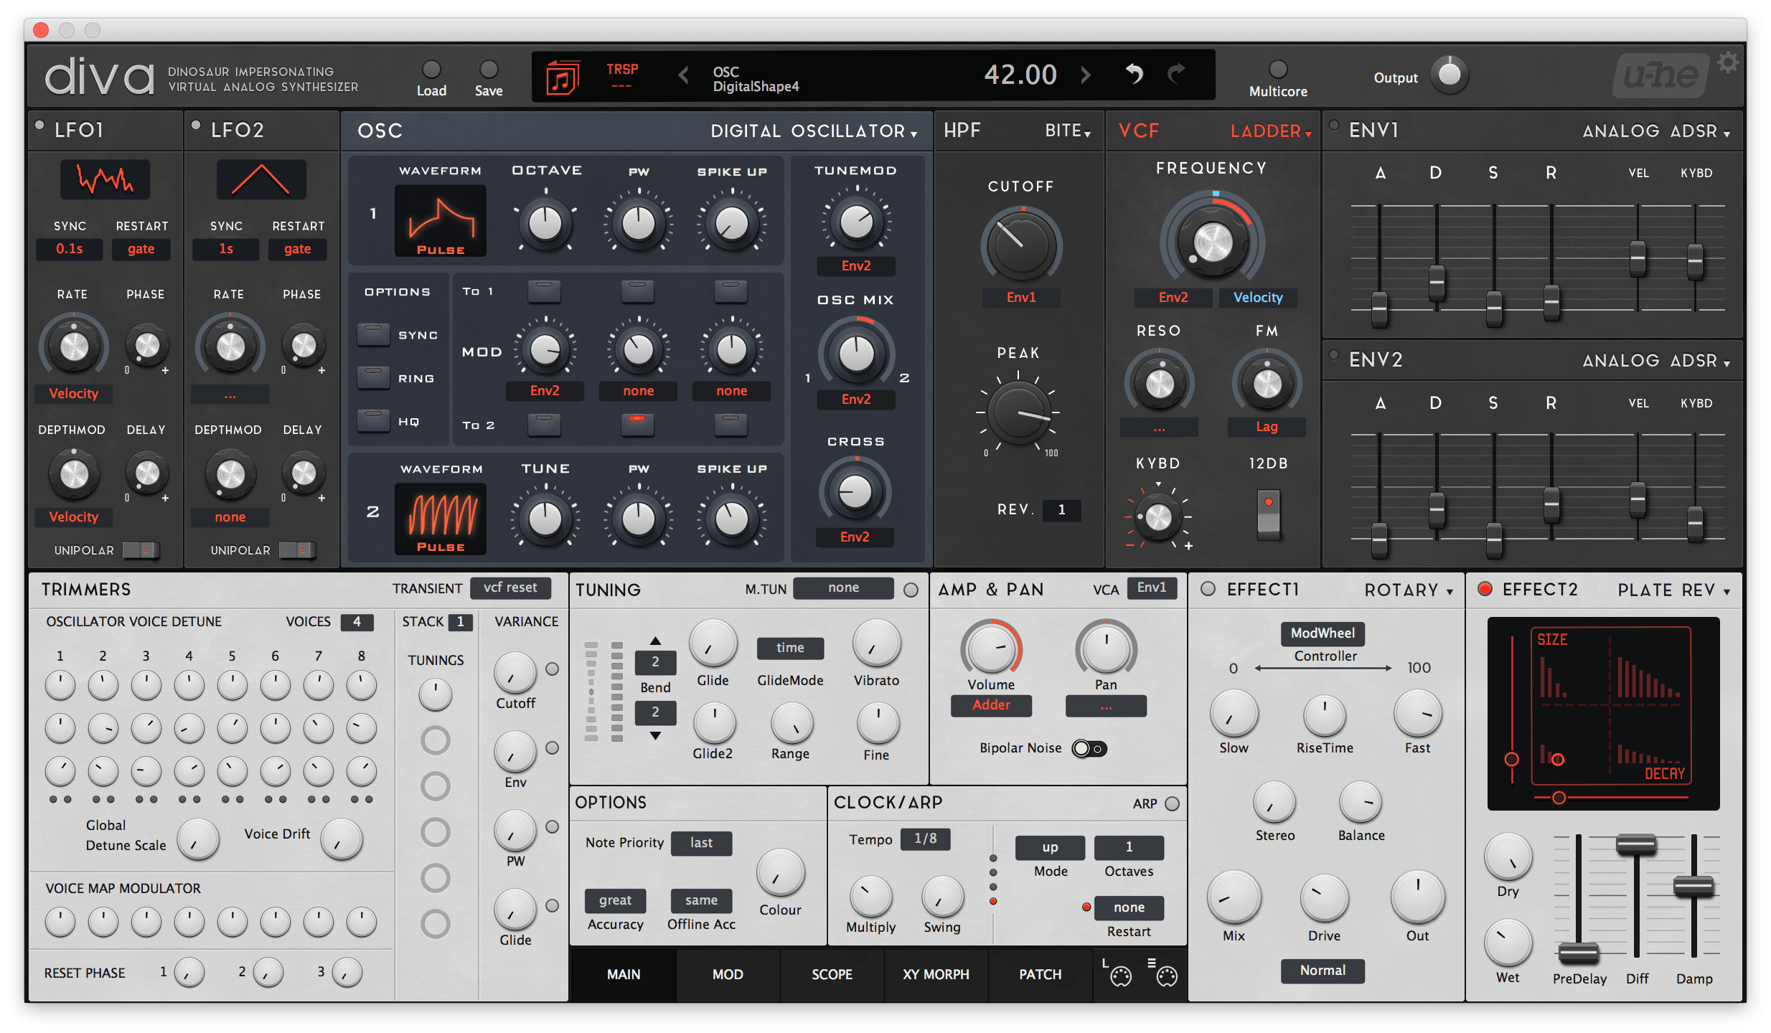Click the Load button knob
This screenshot has width=1771, height=1033.
click(x=431, y=70)
